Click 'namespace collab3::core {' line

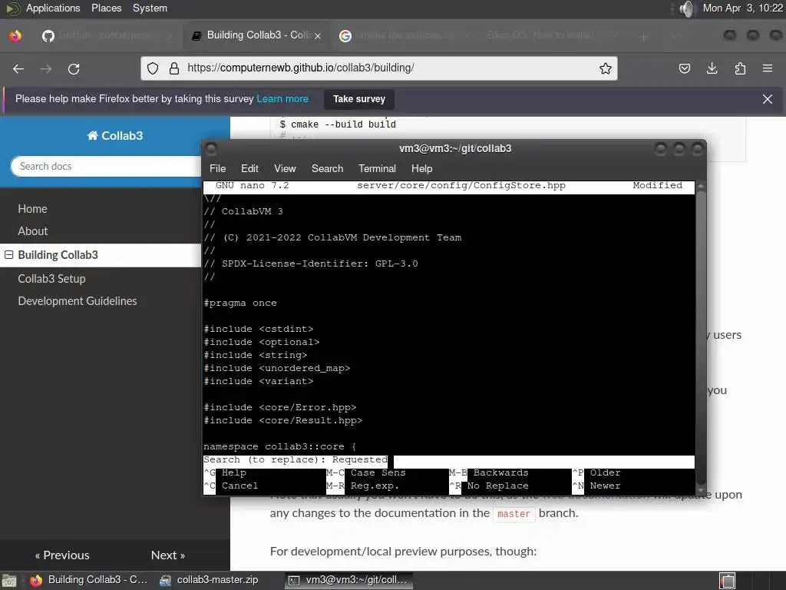pos(279,446)
